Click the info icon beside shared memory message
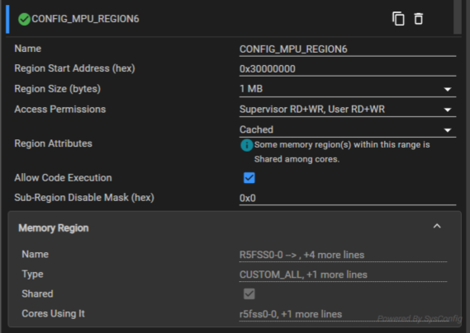470x333 pixels. (x=246, y=145)
